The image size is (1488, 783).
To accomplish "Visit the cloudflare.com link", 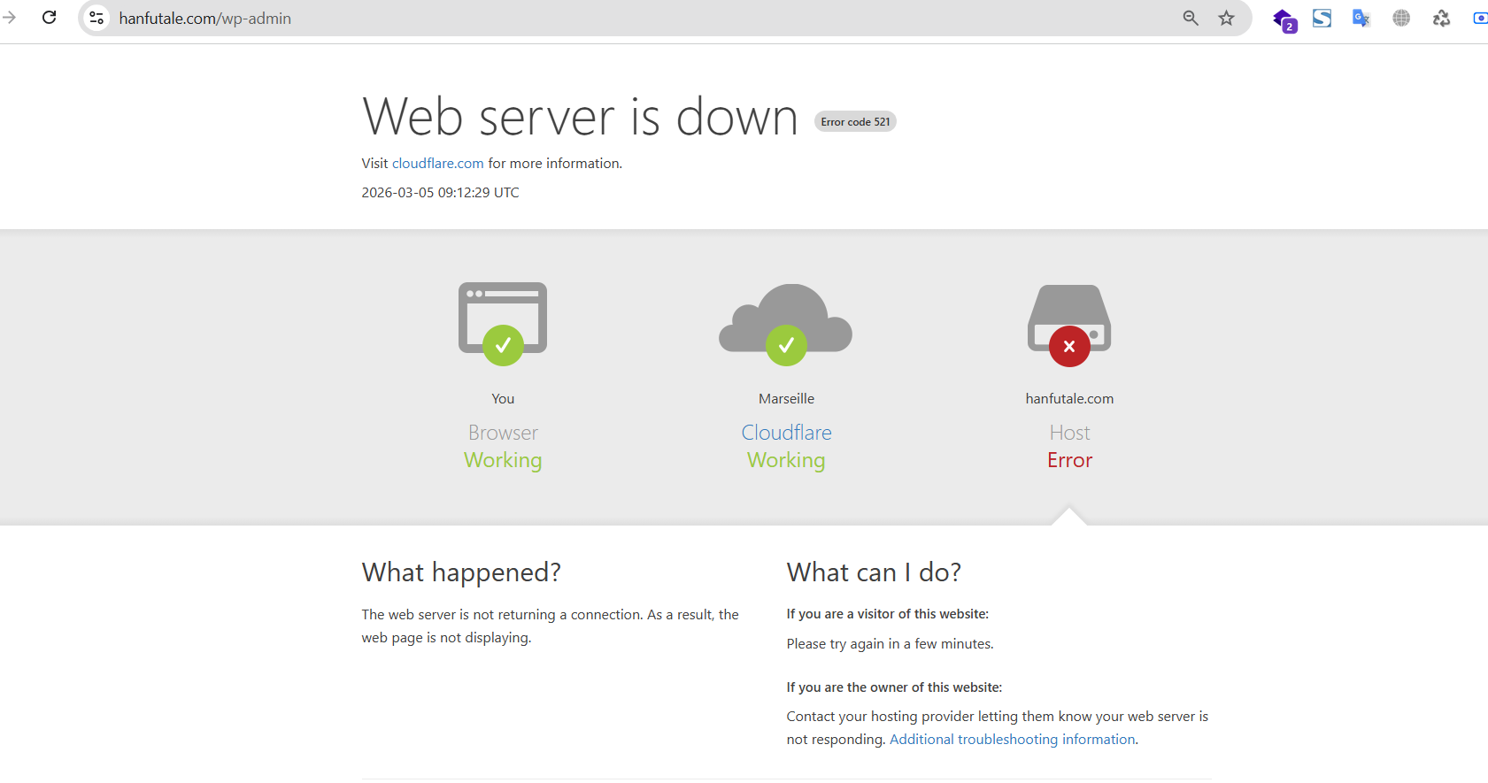I will 438,164.
